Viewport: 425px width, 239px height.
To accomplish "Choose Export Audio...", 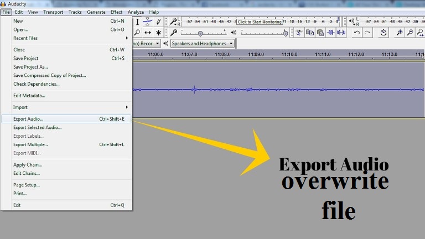I will [x=66, y=119].
